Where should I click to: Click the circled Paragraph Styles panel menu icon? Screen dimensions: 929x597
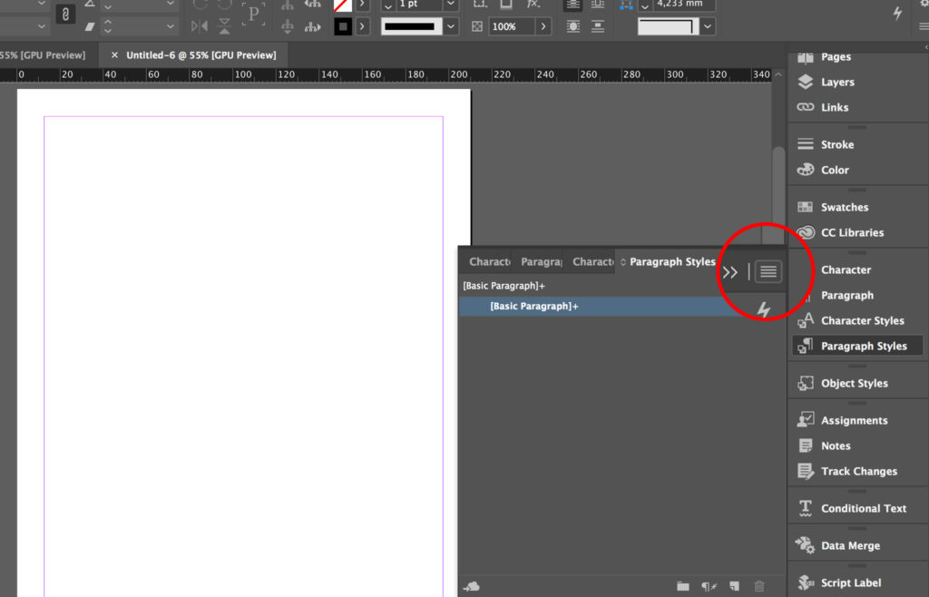pos(768,271)
